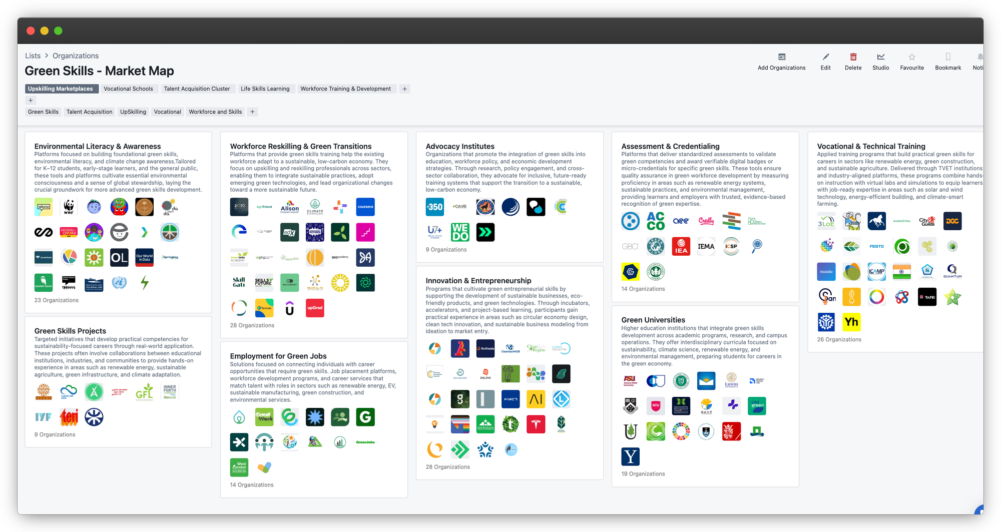Click the green WE DO logo
This screenshot has width=1001, height=532.
tap(460, 232)
